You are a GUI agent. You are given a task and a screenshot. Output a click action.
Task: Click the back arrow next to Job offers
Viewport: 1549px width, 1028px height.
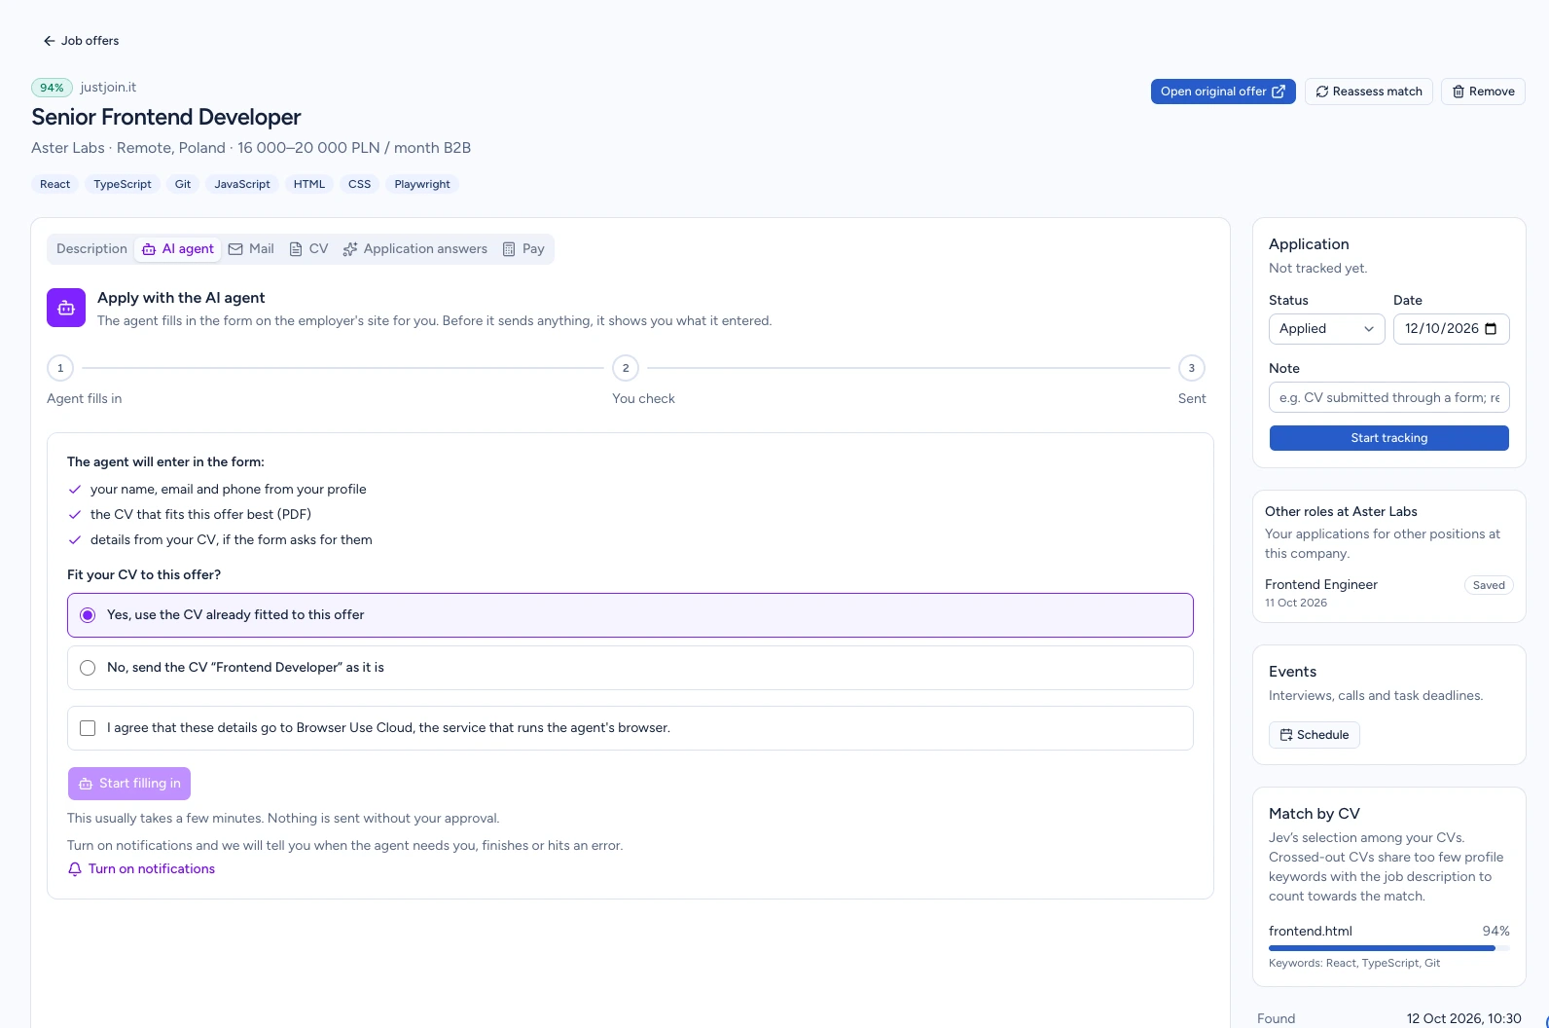point(50,41)
